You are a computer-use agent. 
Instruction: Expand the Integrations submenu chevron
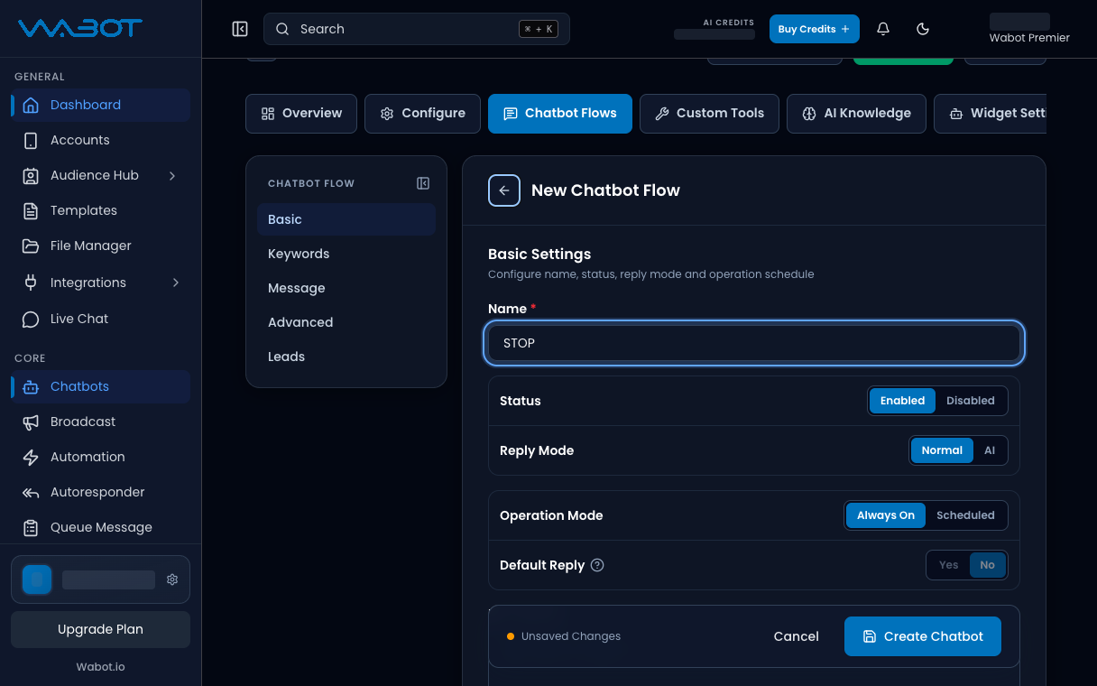[175, 283]
